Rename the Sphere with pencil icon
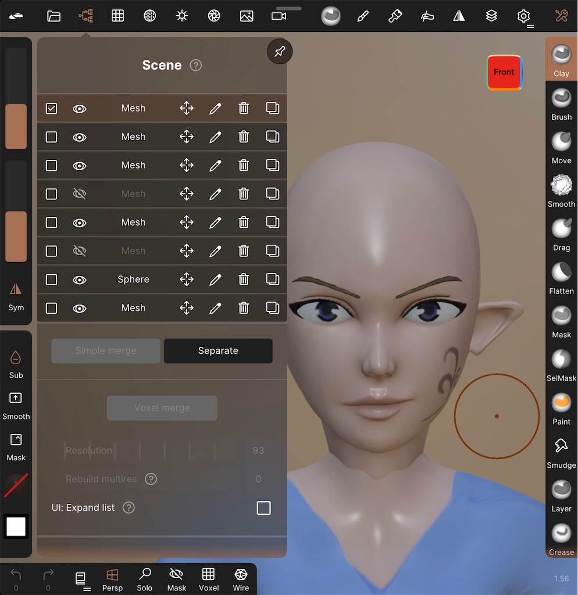This screenshot has height=595, width=578. click(x=215, y=279)
